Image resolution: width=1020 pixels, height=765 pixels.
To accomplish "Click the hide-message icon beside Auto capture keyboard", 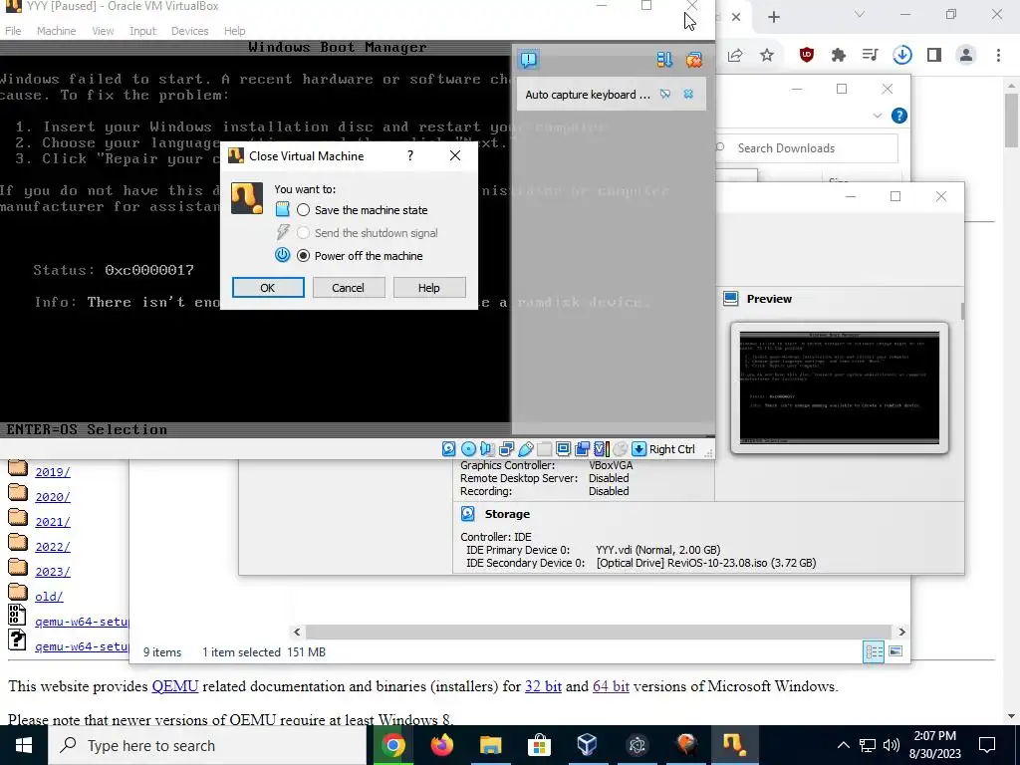I will click(664, 95).
